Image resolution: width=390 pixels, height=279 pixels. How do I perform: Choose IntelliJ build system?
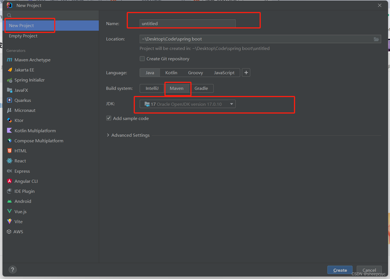point(152,88)
